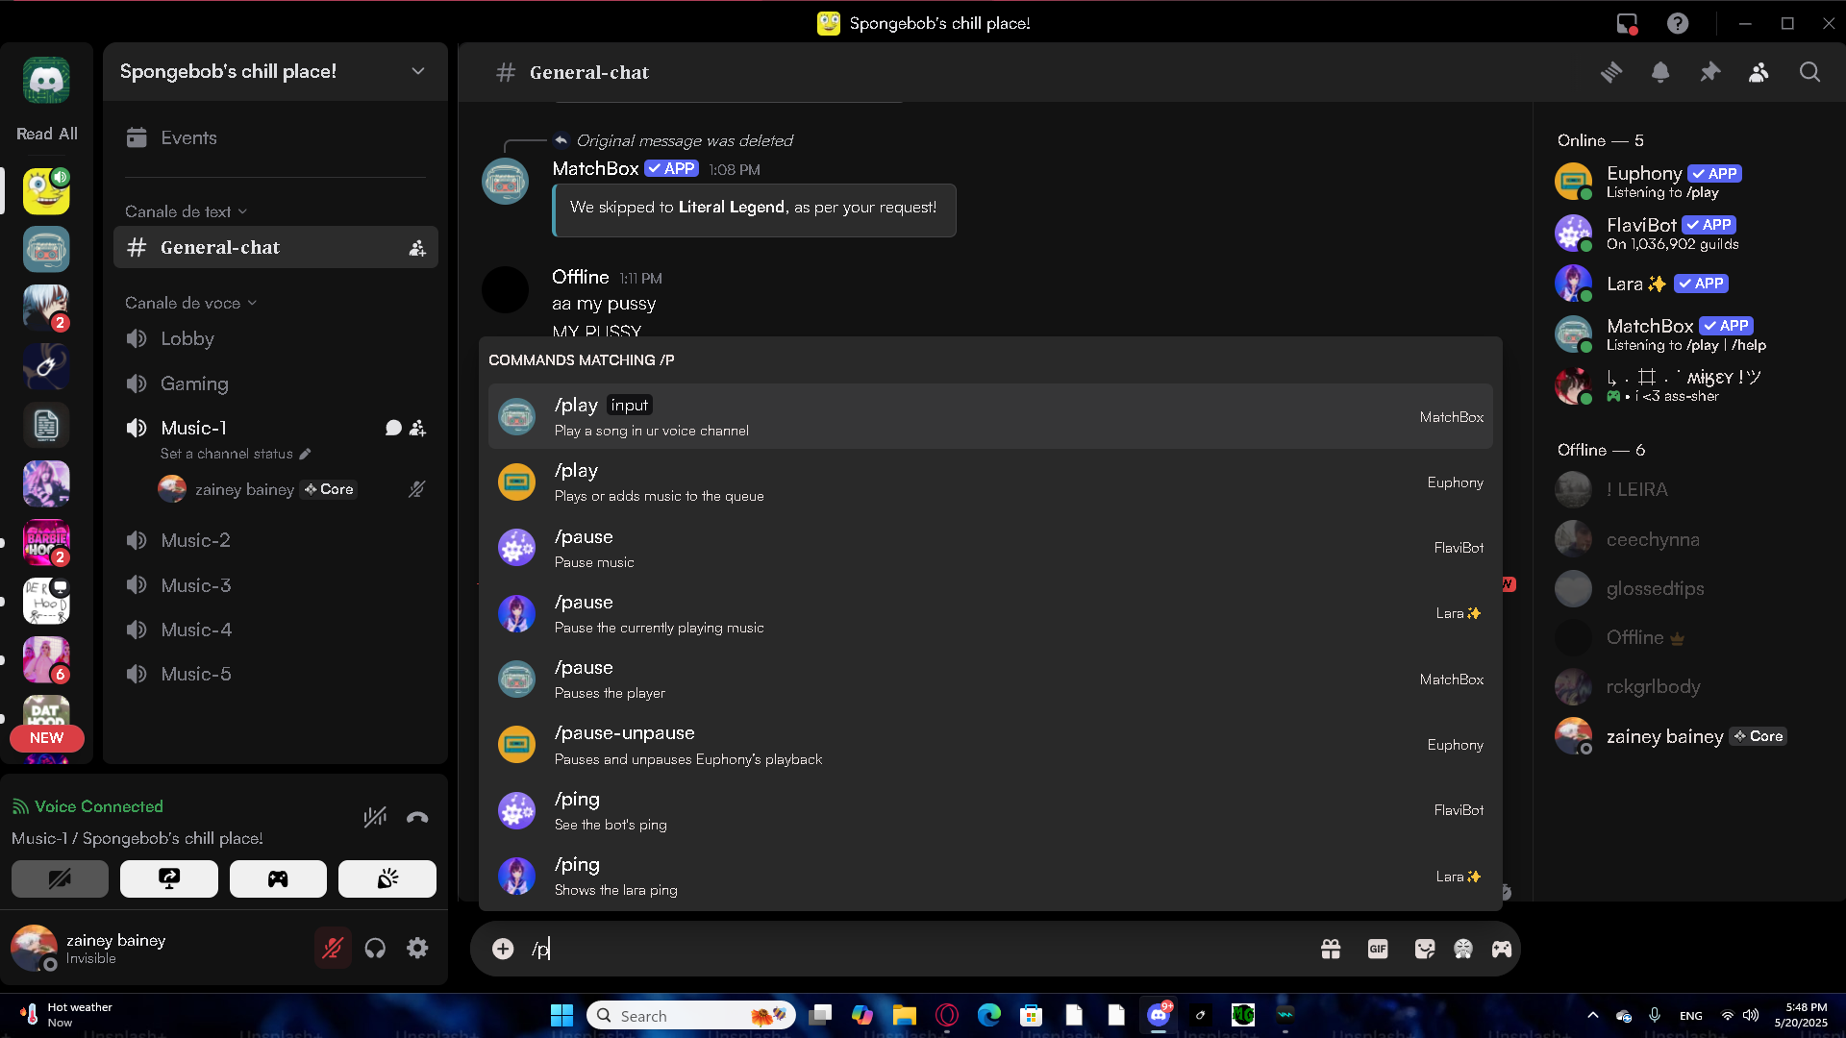The width and height of the screenshot is (1846, 1038).
Task: Expand the Spongebob's chill place! server menu
Action: [417, 71]
